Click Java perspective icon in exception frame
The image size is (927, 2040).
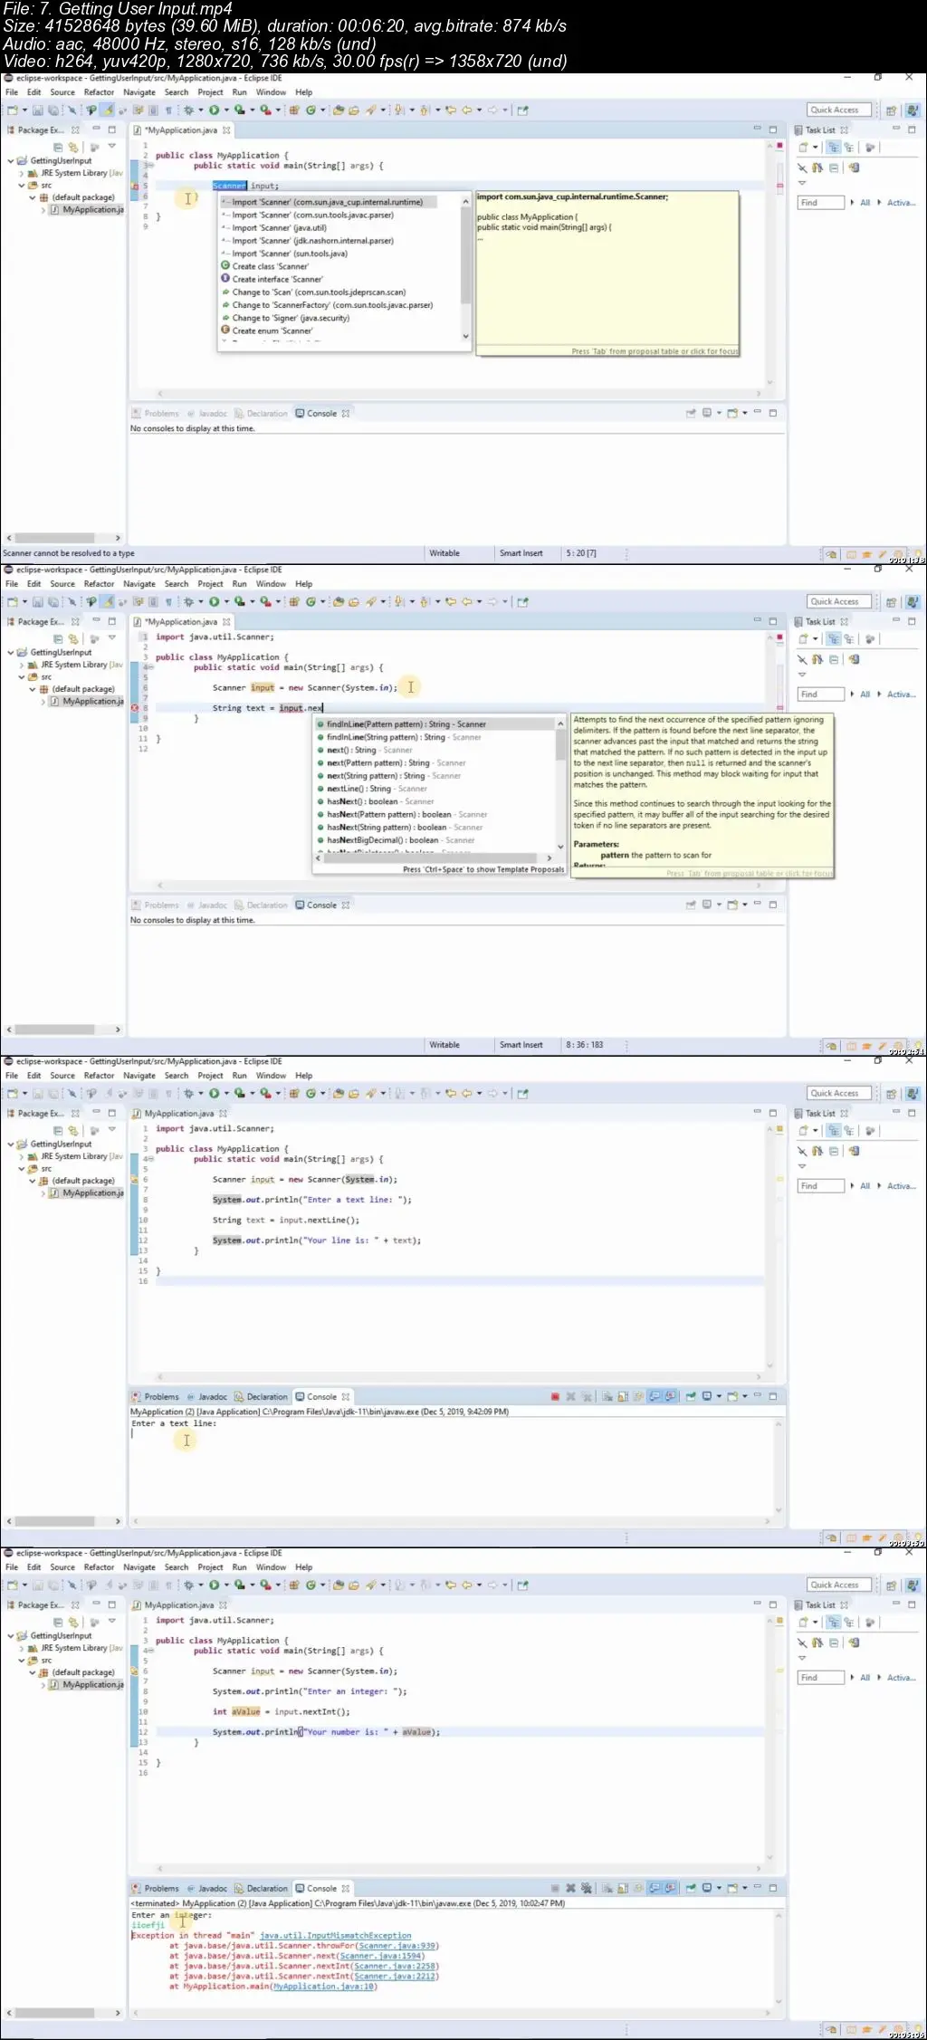(x=913, y=1585)
